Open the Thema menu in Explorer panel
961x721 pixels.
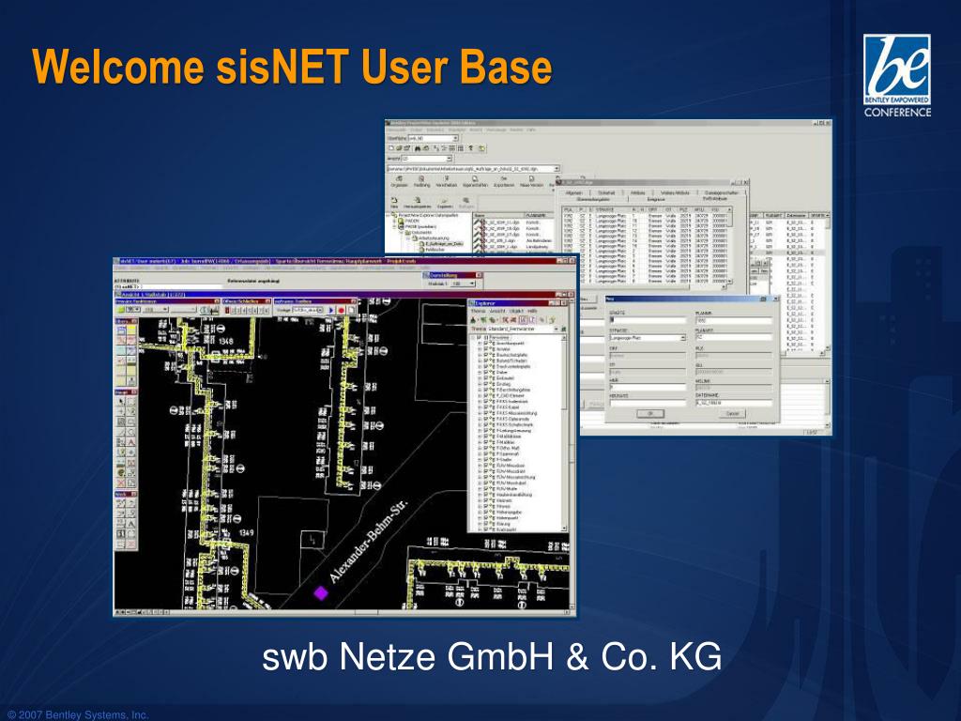(x=478, y=311)
